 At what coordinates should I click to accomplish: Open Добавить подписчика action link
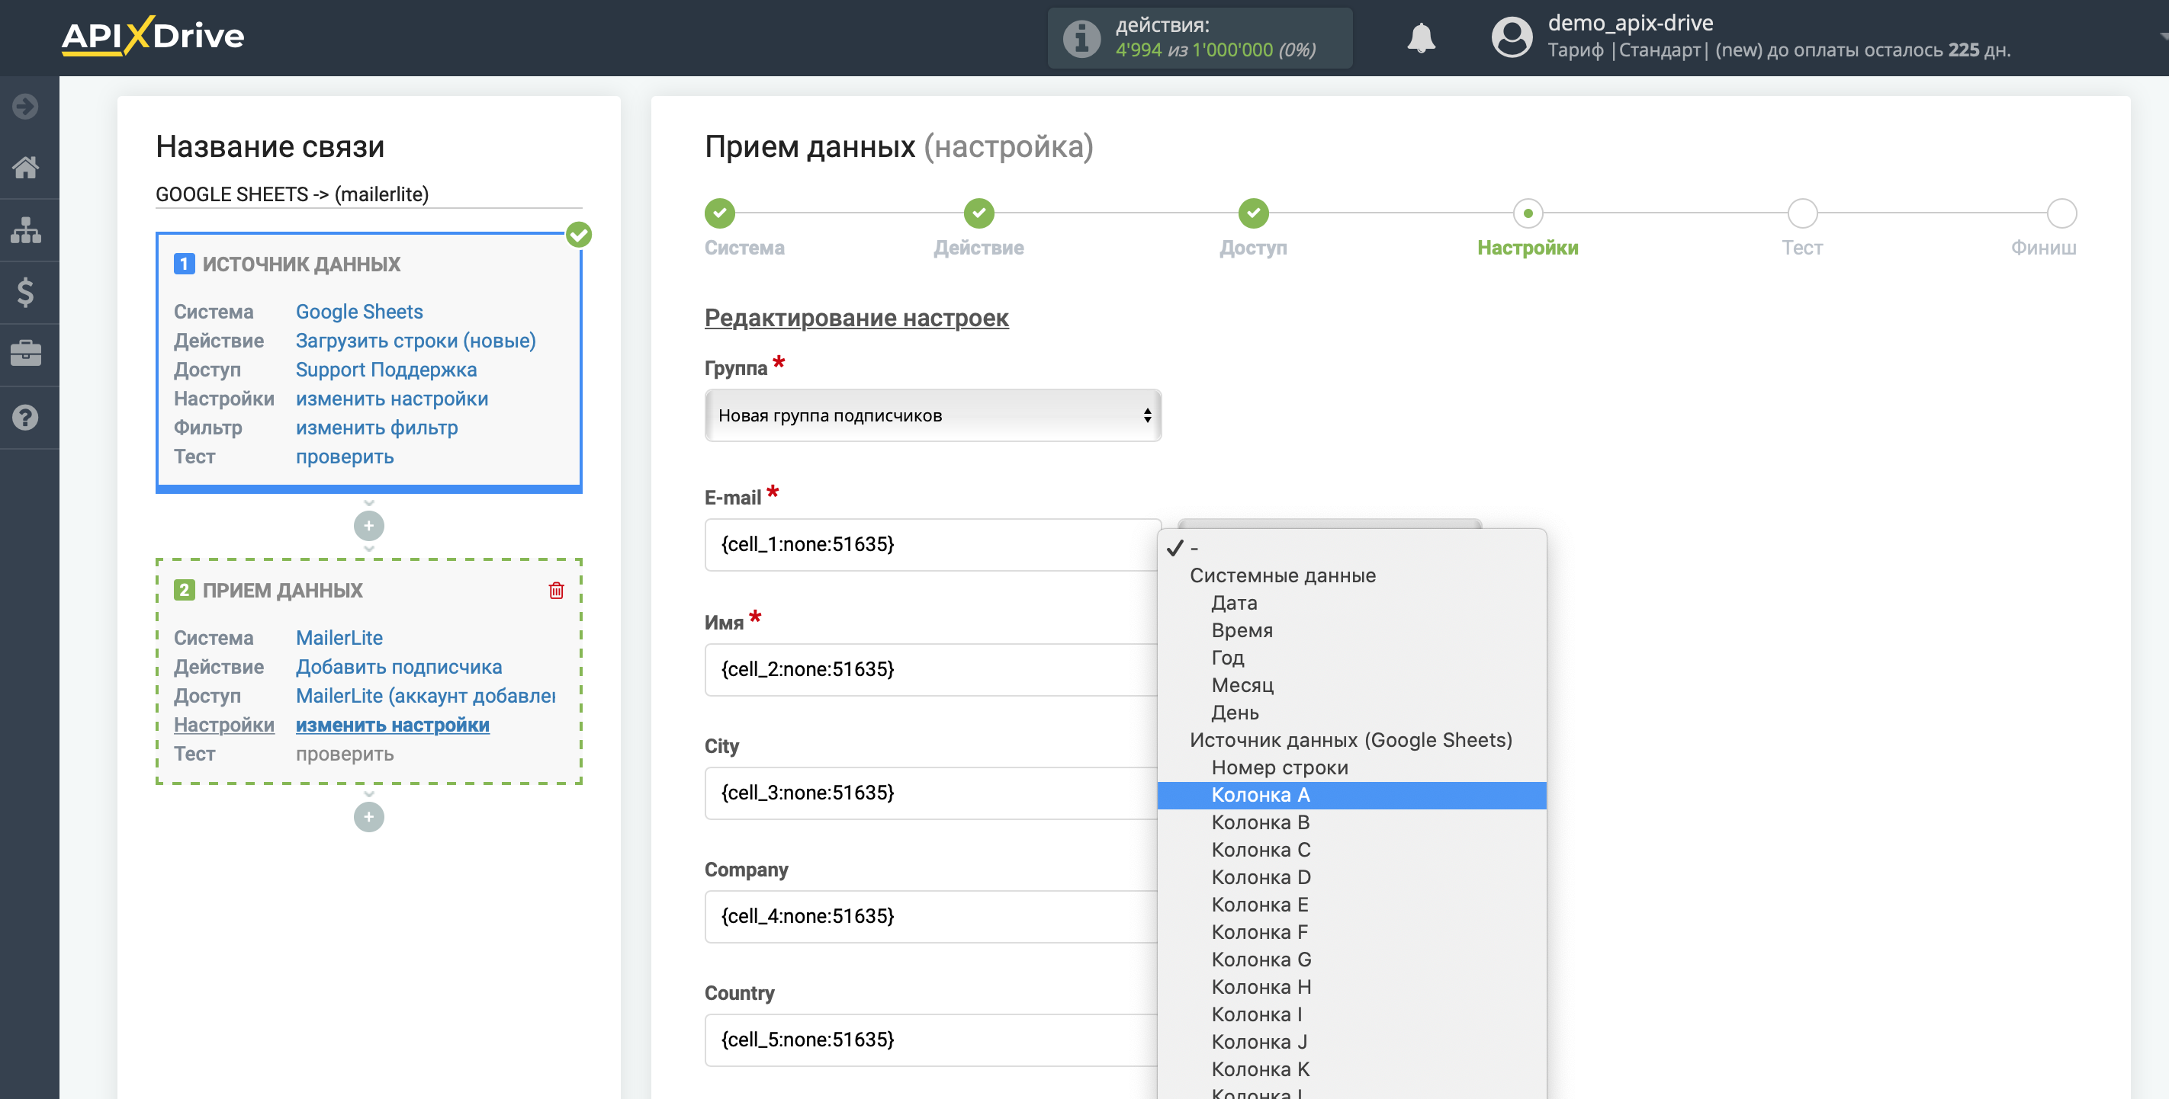pos(398,668)
